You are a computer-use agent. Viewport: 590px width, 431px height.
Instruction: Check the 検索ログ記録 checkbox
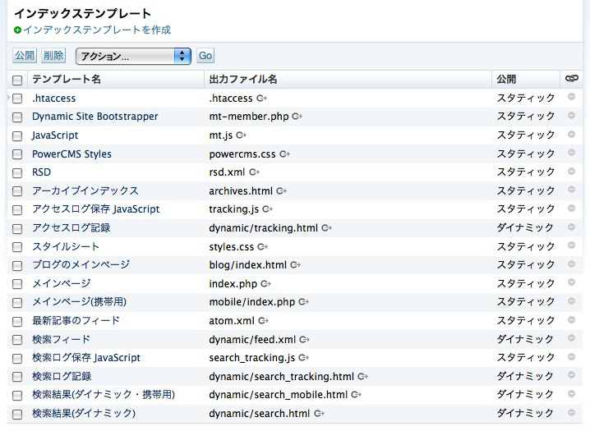click(17, 378)
